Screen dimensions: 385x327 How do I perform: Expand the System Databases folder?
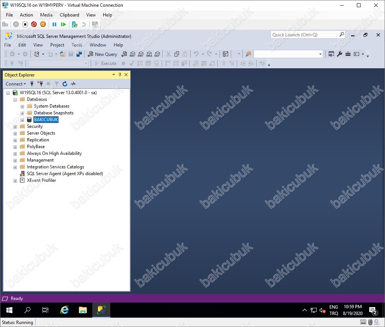click(23, 106)
